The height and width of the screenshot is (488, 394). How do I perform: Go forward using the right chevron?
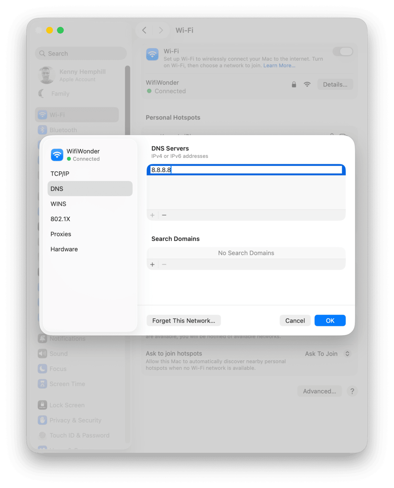161,30
